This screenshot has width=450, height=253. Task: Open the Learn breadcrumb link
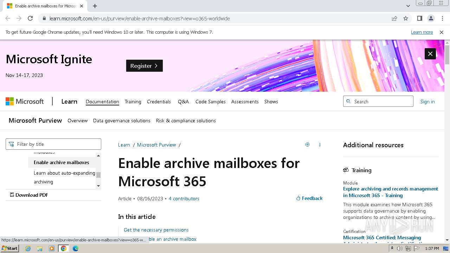pos(124,145)
